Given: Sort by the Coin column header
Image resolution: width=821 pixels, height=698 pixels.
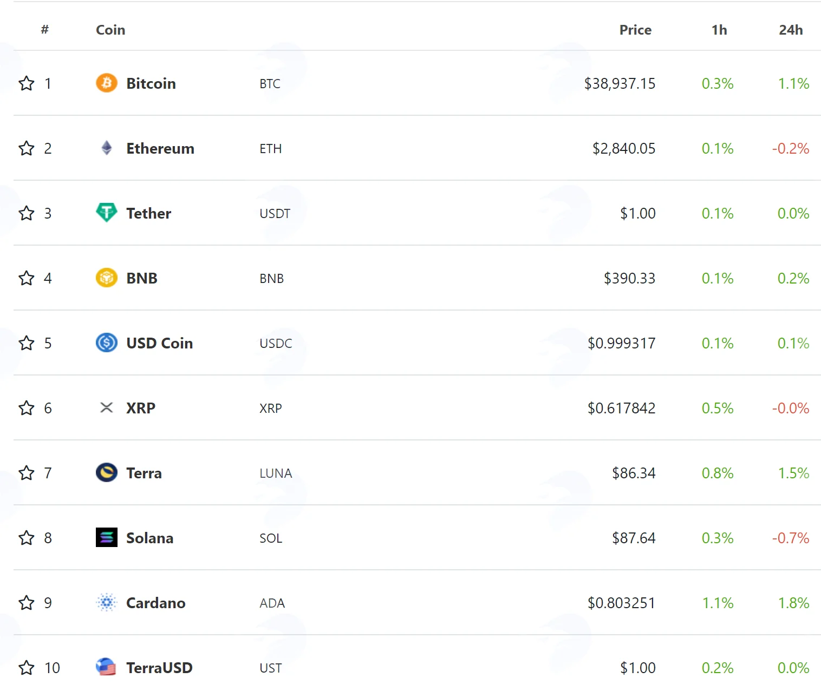Looking at the screenshot, I should point(110,30).
